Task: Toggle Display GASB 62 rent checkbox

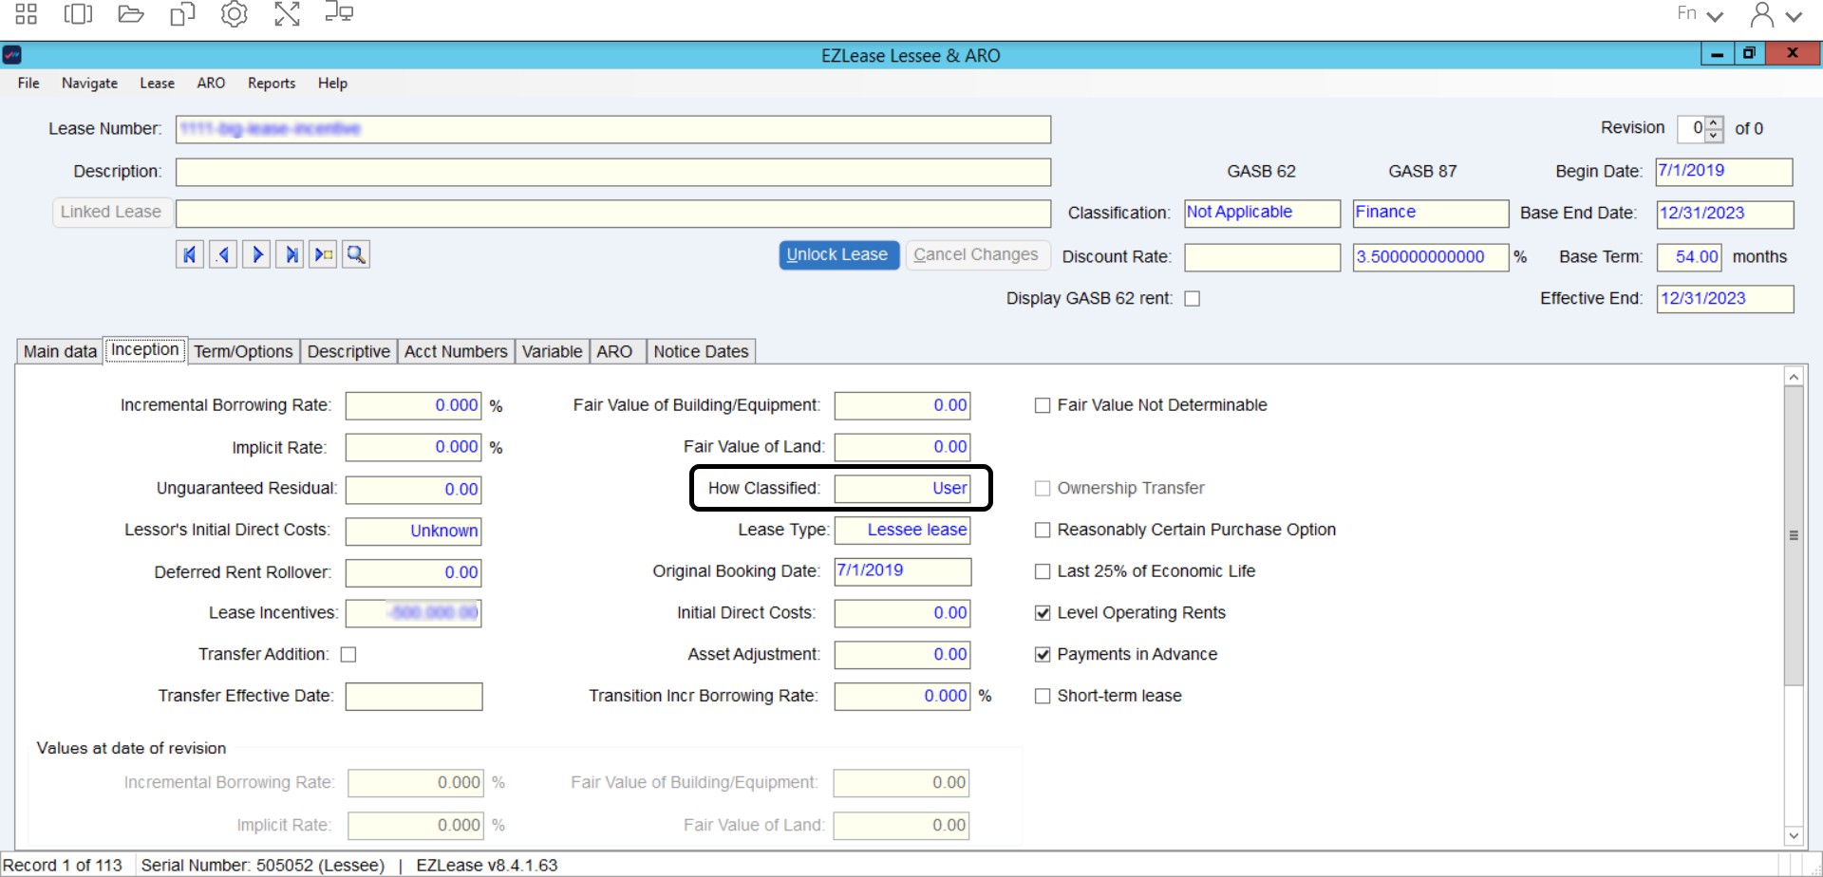Action: tap(1193, 298)
